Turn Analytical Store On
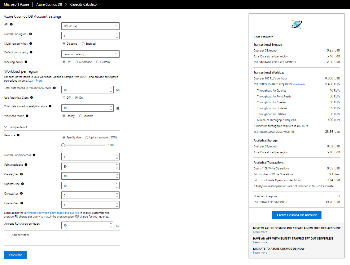 [x=76, y=98]
